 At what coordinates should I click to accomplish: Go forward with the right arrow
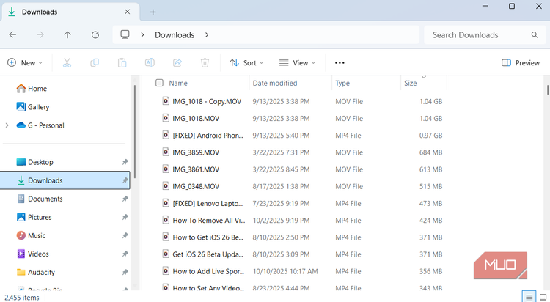coord(40,34)
